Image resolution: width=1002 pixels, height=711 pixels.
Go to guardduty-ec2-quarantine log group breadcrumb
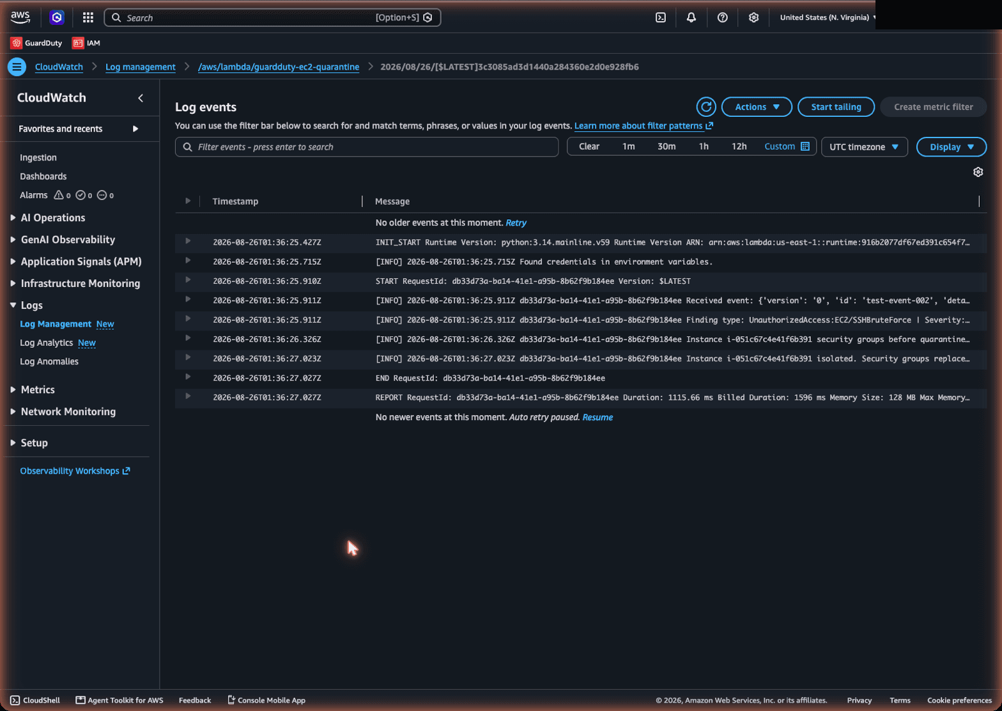279,66
